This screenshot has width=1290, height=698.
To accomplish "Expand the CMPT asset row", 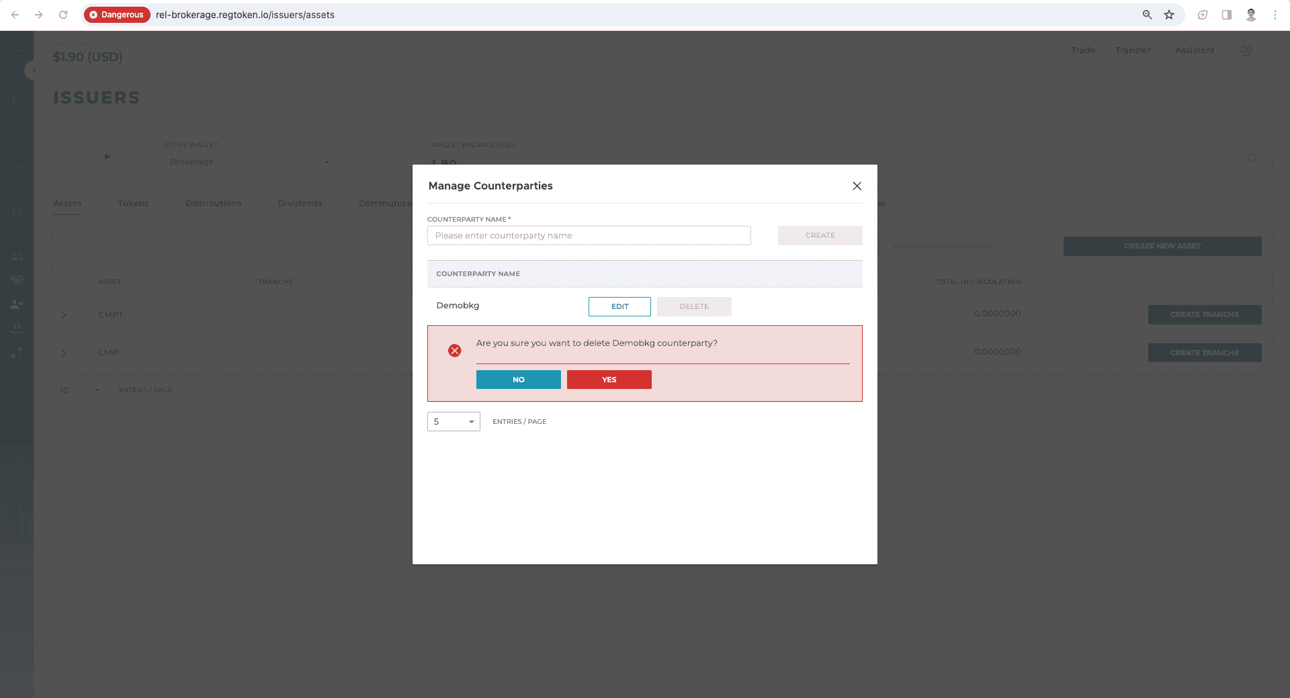I will [x=64, y=315].
